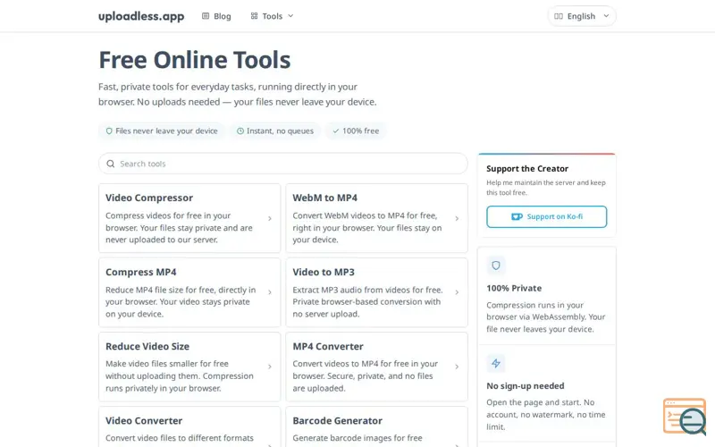Click the Blog icon in the header
Image resolution: width=715 pixels, height=447 pixels.
coord(206,16)
